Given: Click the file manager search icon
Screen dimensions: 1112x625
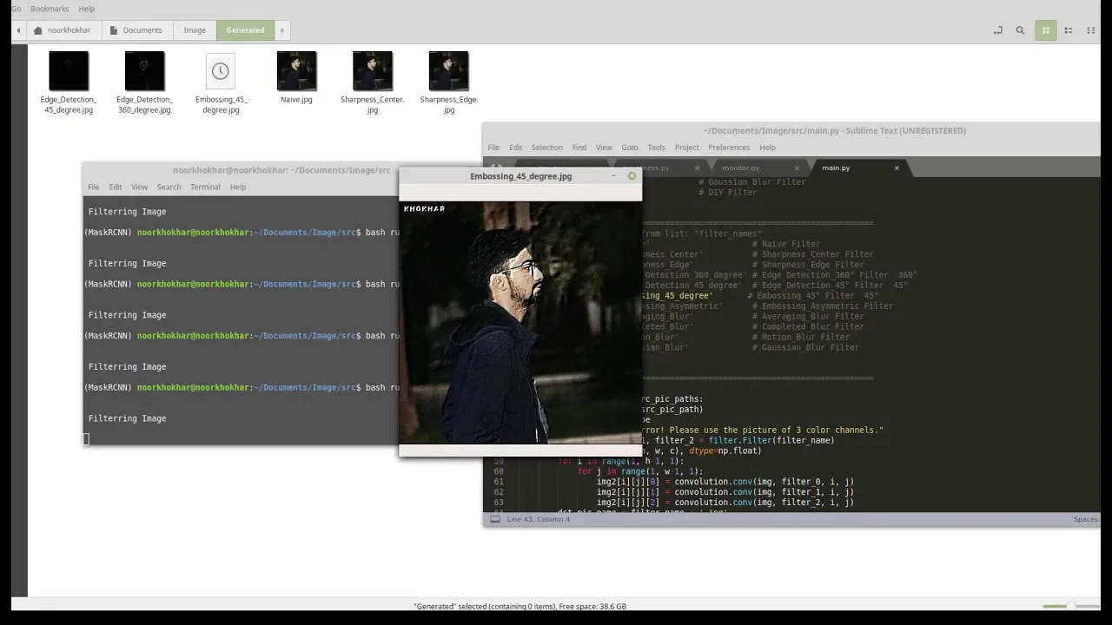Looking at the screenshot, I should click(1021, 30).
